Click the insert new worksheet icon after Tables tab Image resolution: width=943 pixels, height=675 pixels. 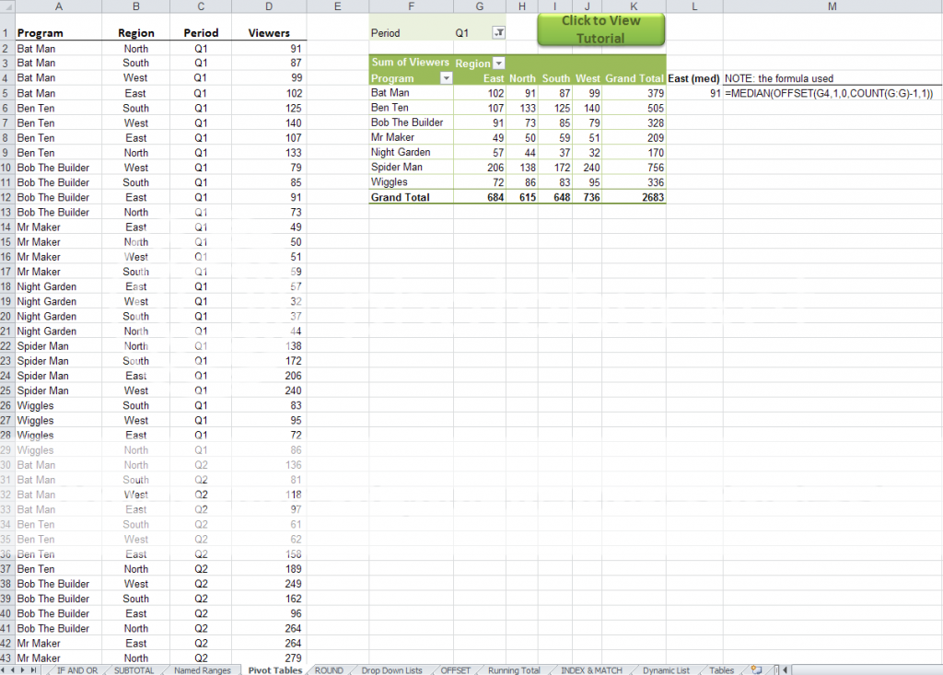tap(757, 669)
